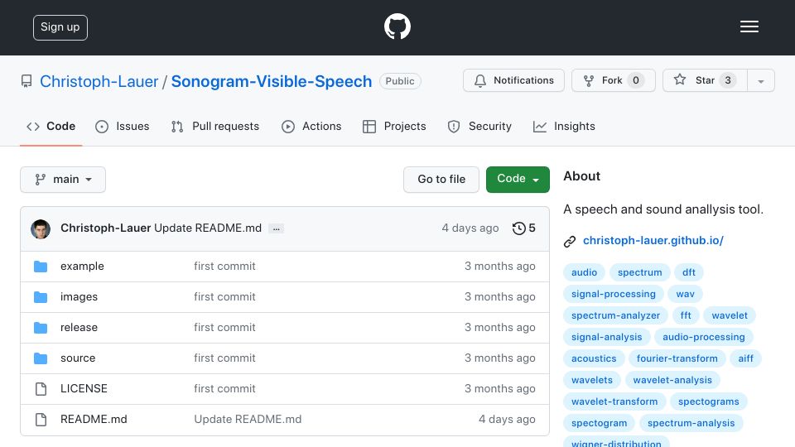
Task: Click the Notifications button
Action: [513, 80]
